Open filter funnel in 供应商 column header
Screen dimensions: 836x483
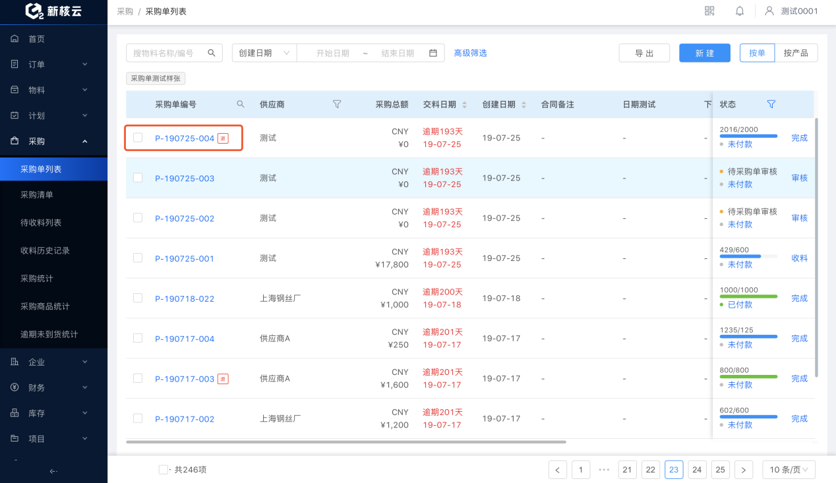(337, 104)
